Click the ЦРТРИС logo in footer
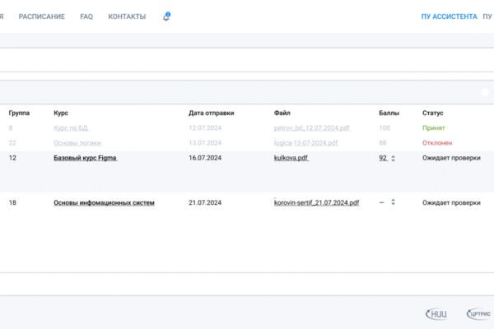Screen dimensions: 494x329 pos(479,314)
